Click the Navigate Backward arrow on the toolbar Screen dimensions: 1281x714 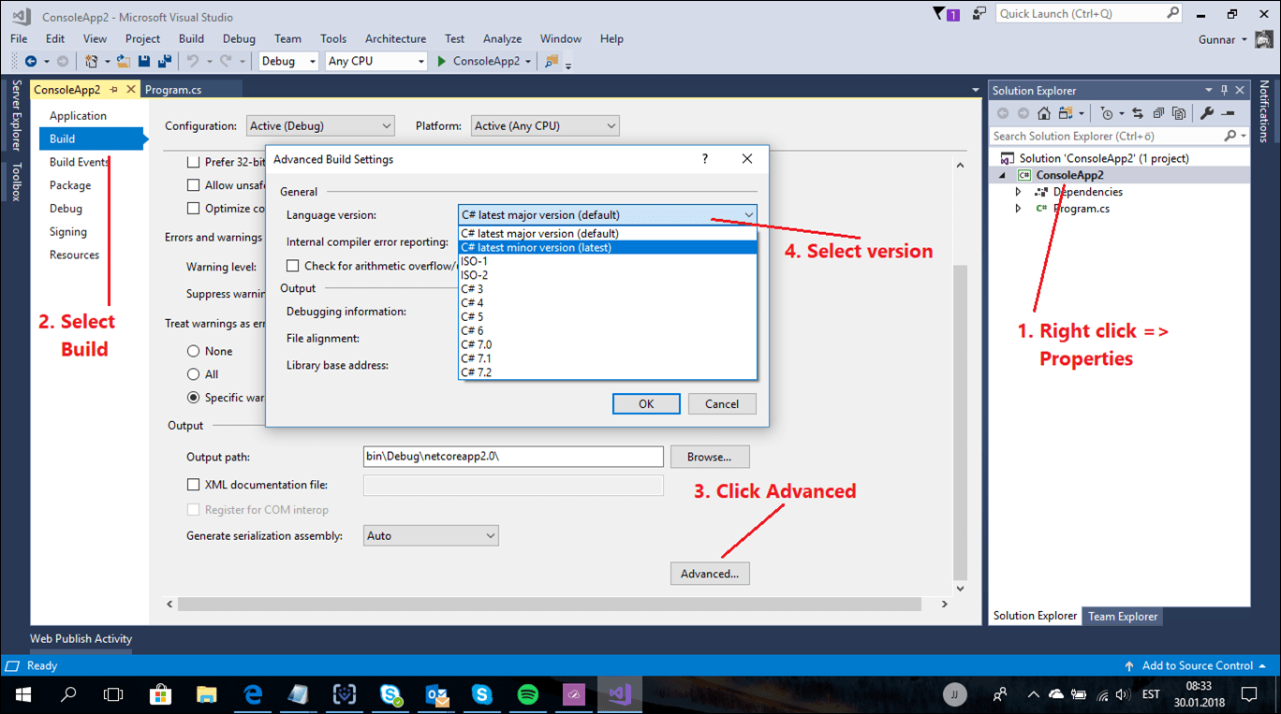pos(29,61)
